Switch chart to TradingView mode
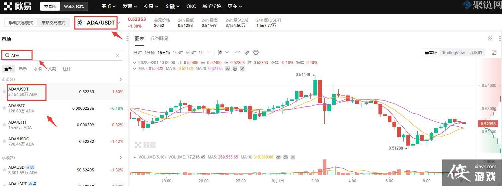 (x=453, y=52)
